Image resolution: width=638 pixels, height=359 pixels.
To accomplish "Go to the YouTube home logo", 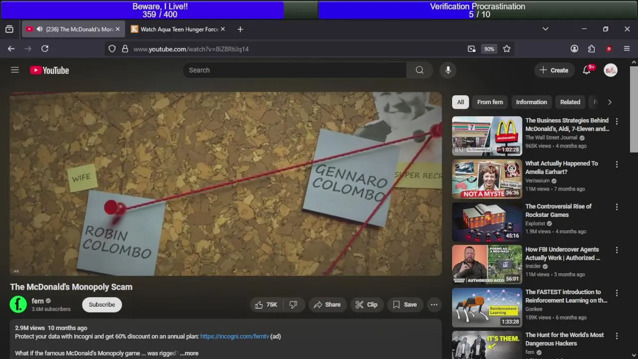I will pyautogui.click(x=49, y=70).
